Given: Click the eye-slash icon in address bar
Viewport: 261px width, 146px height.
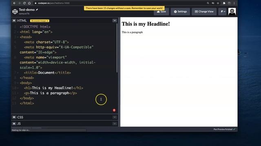Looking at the screenshot, I should [213, 3].
